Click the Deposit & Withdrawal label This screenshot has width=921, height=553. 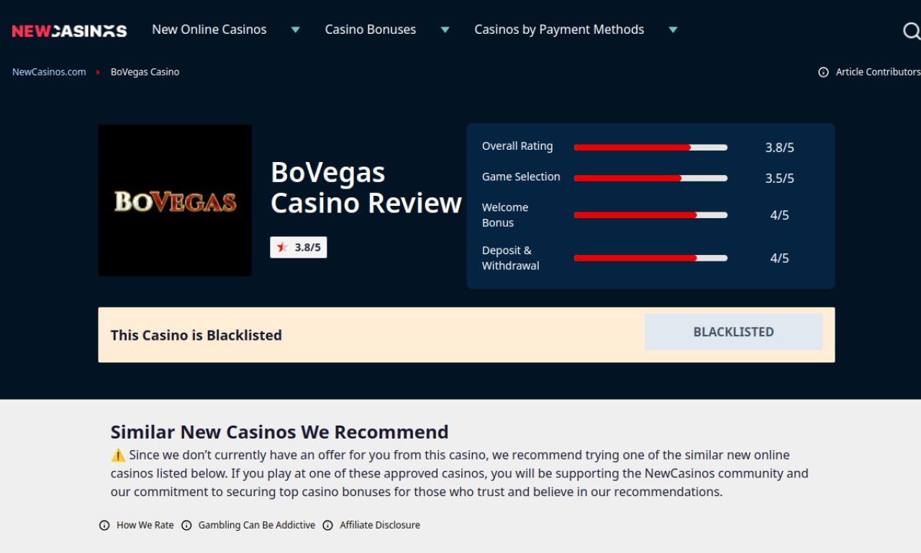(511, 258)
